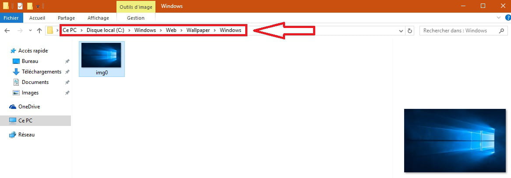Viewport: 511px width, 178px height.
Task: Select the Outils d'image contextual tab
Action: 136,6
